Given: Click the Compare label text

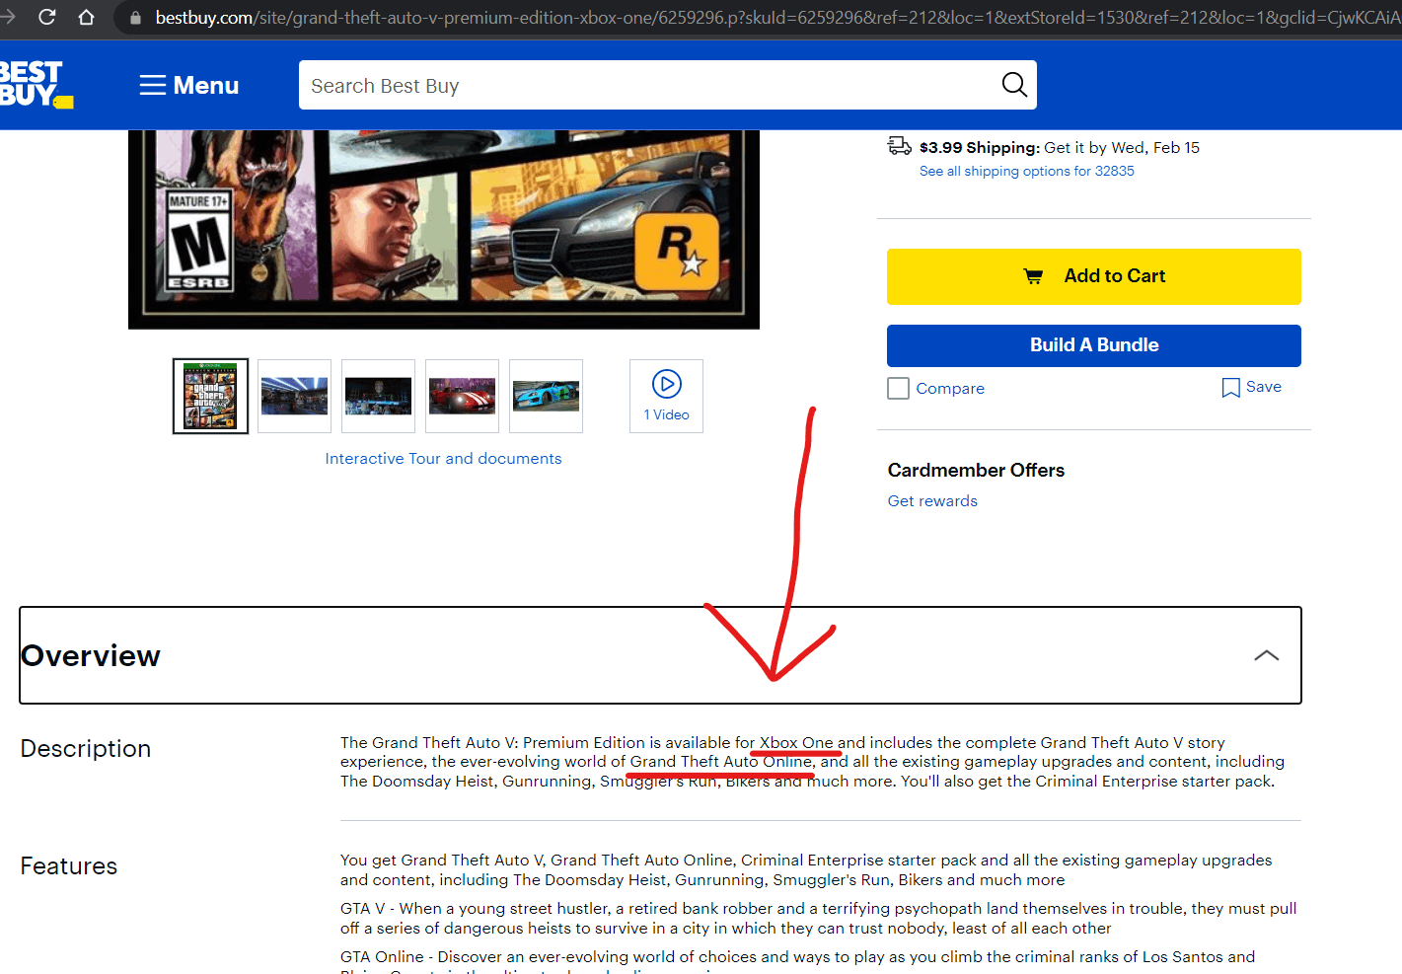Looking at the screenshot, I should coord(950,389).
